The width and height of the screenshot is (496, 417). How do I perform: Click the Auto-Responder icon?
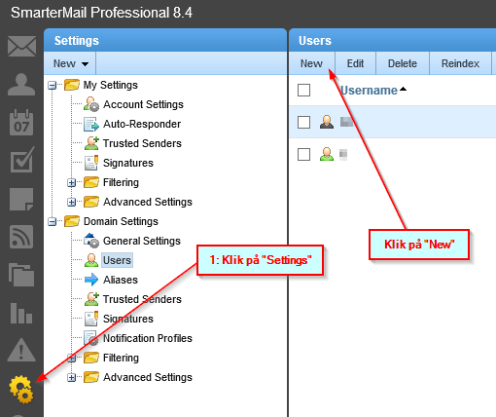(x=91, y=124)
